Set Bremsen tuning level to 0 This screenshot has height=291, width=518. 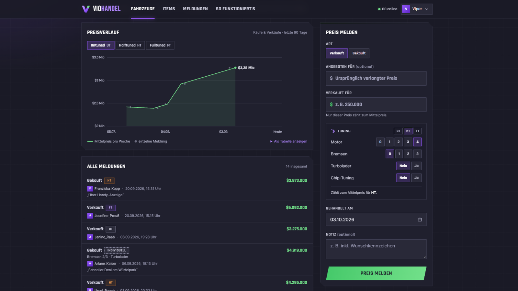coord(390,154)
